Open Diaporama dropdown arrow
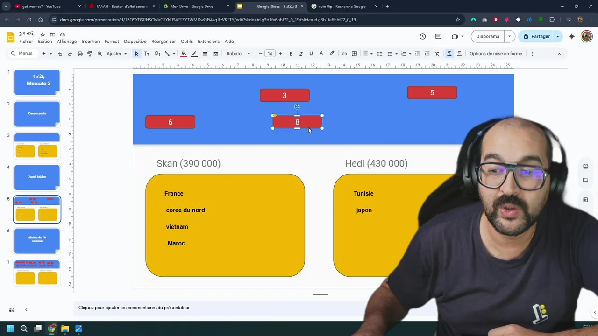 click(x=509, y=36)
